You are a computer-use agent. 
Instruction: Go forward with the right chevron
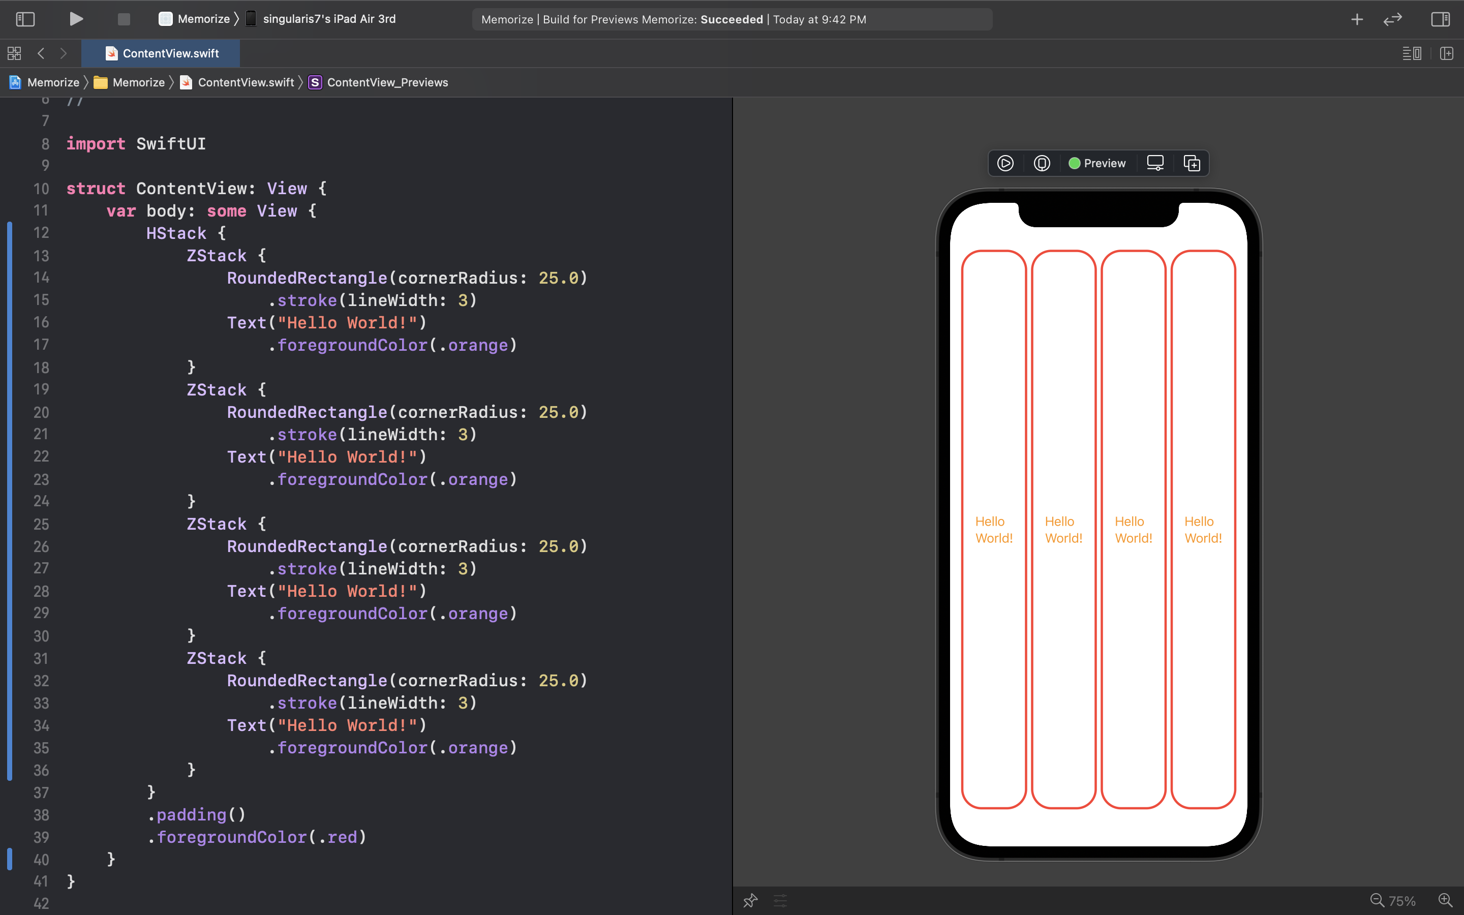pyautogui.click(x=64, y=53)
